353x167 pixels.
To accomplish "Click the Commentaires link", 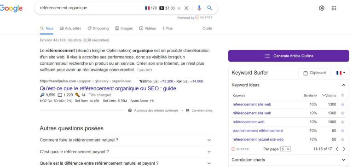I will (x=202, y=110).
